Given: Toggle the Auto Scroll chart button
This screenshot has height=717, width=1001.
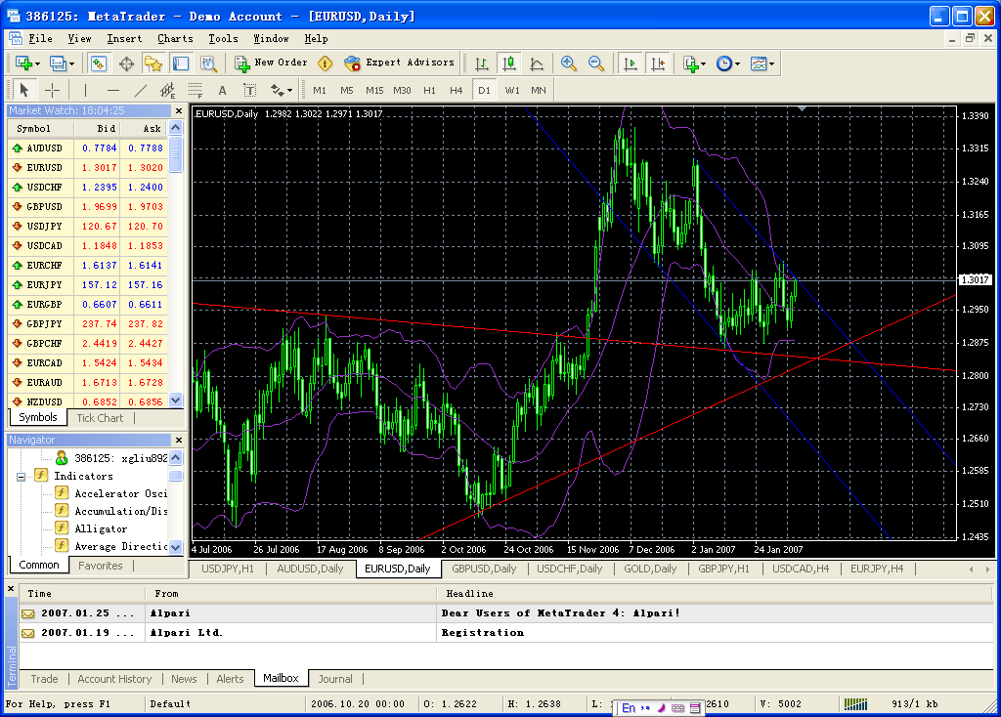Looking at the screenshot, I should 630,63.
